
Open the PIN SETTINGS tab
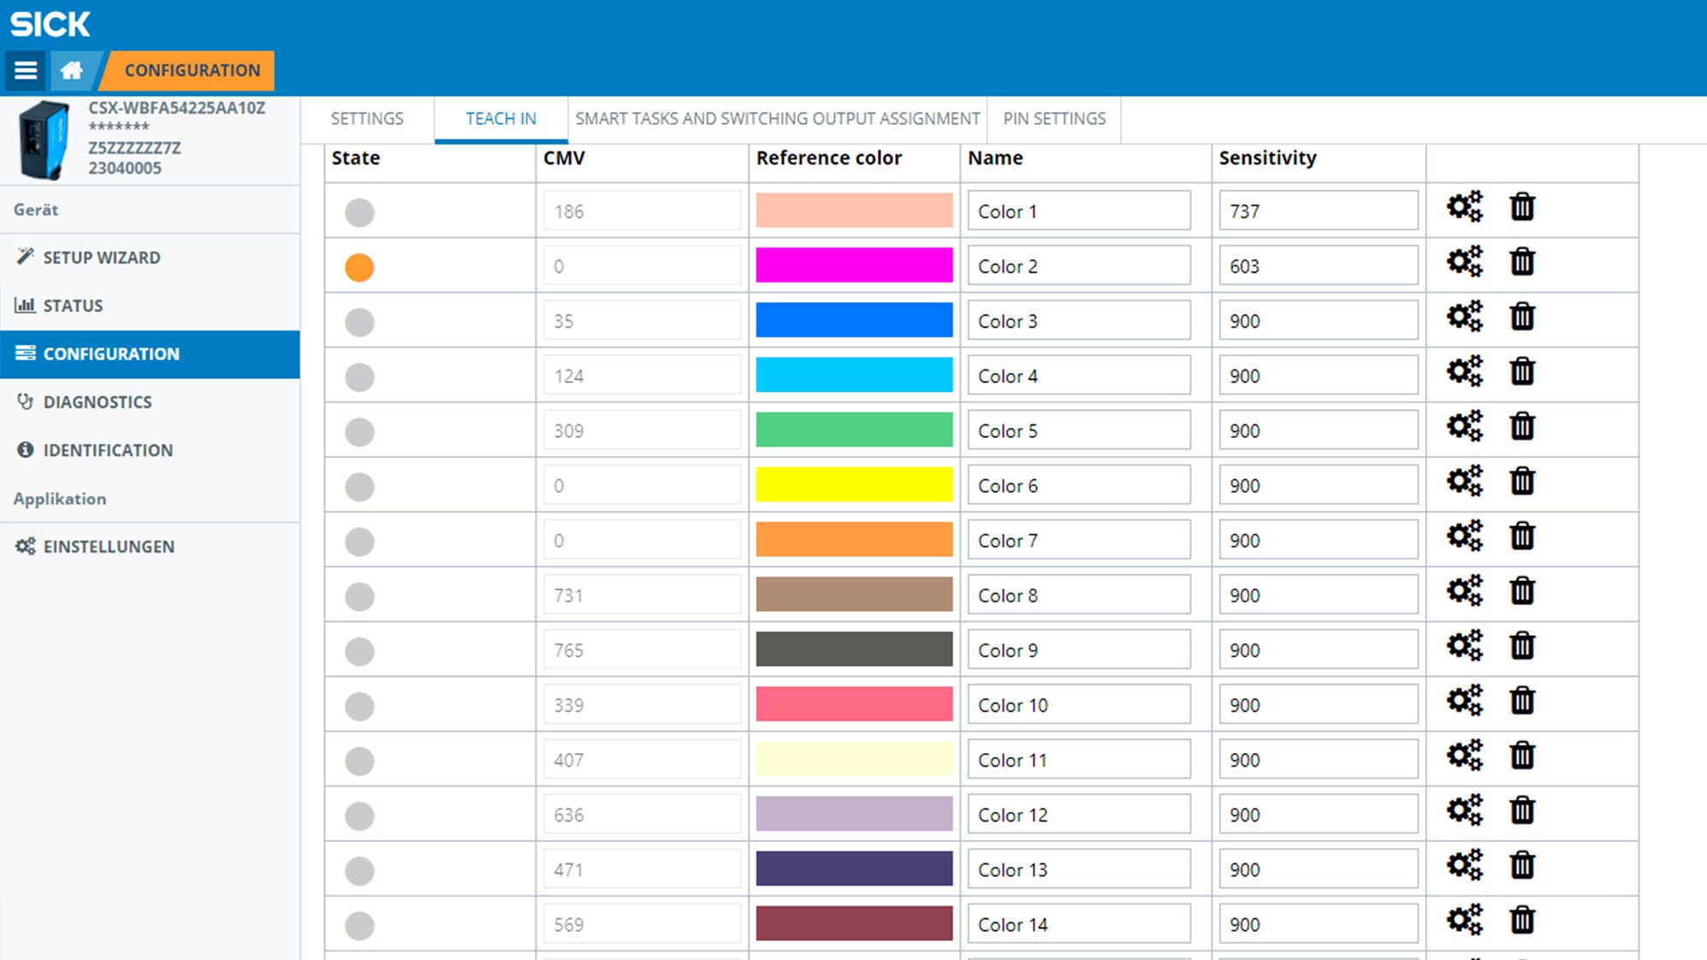coord(1054,119)
